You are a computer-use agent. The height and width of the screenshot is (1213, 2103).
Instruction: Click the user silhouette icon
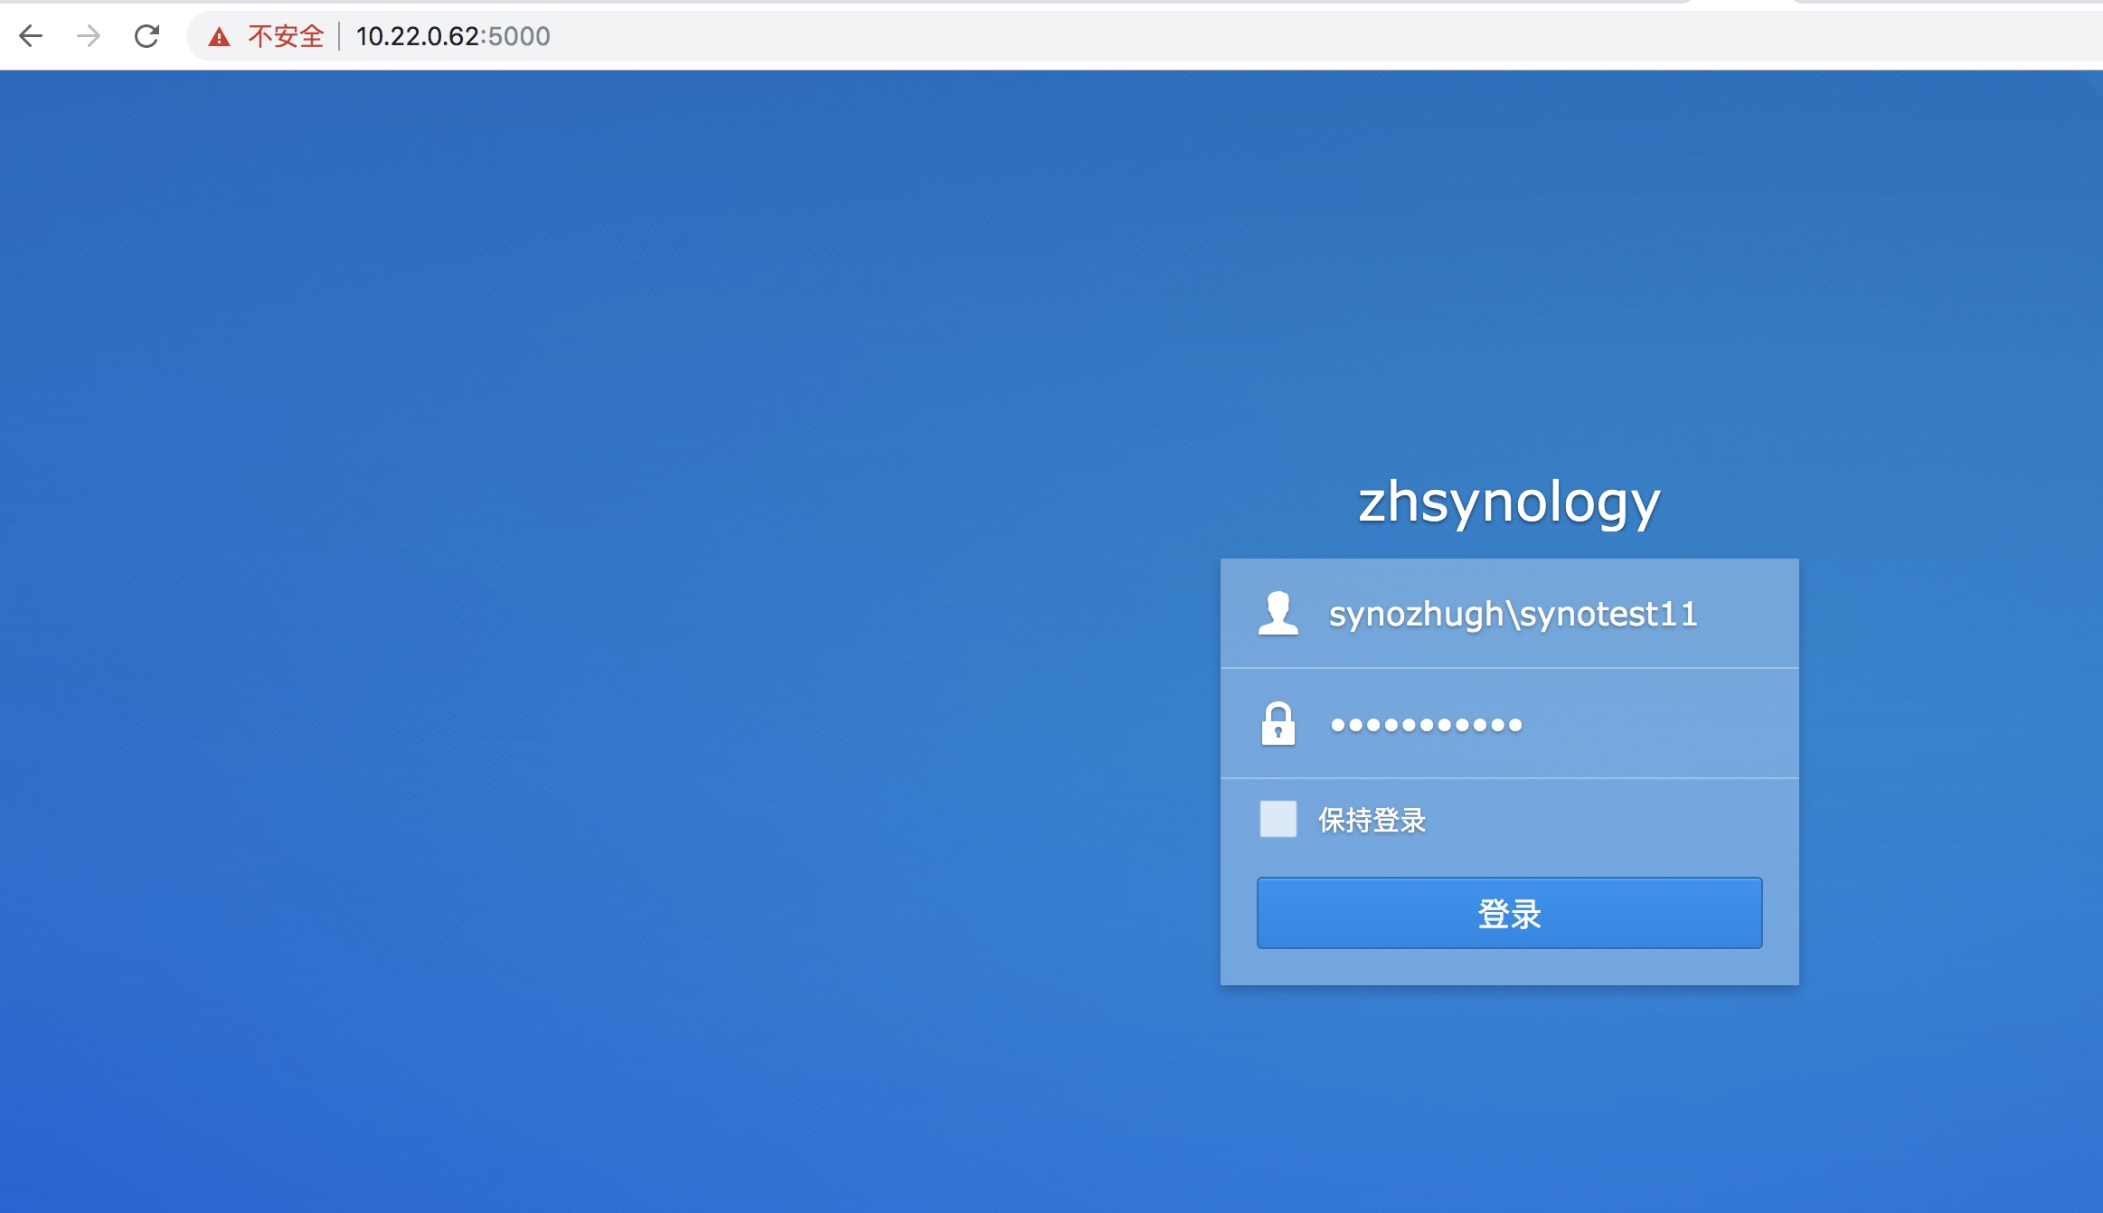click(x=1278, y=614)
